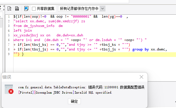Click line number 9 in gutter
The height and width of the screenshot is (108, 176).
(9, 54)
